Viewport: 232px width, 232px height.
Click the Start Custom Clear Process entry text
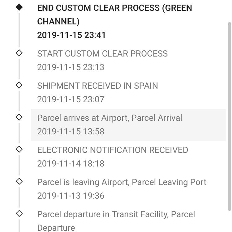[102, 53]
